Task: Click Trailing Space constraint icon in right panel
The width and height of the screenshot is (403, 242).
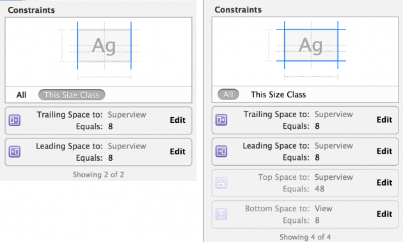Action: coord(221,120)
